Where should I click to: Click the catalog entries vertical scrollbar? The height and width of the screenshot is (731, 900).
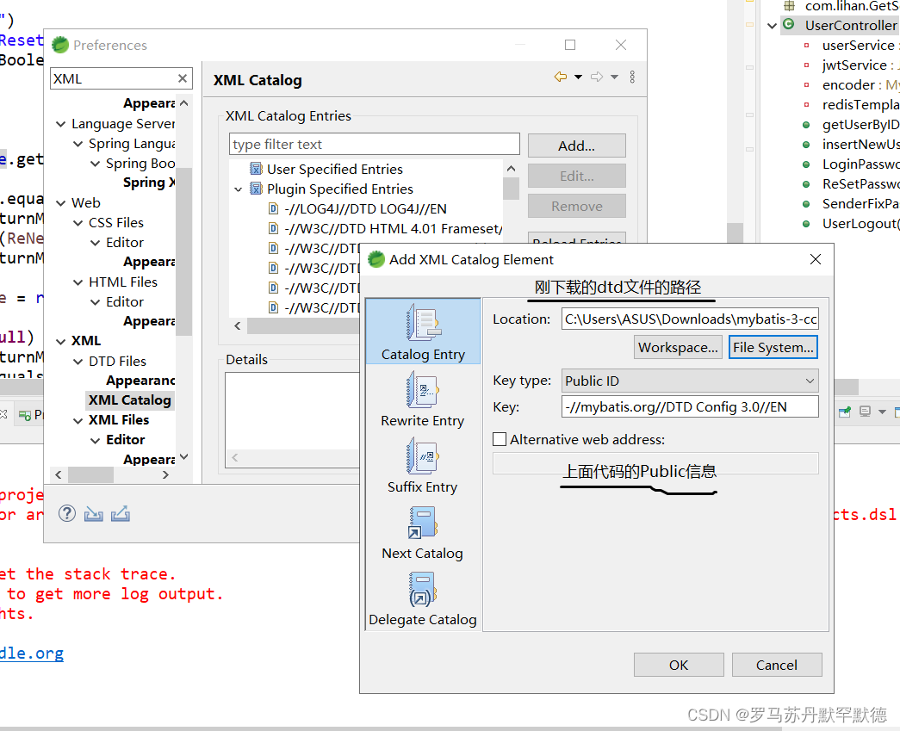pos(512,189)
